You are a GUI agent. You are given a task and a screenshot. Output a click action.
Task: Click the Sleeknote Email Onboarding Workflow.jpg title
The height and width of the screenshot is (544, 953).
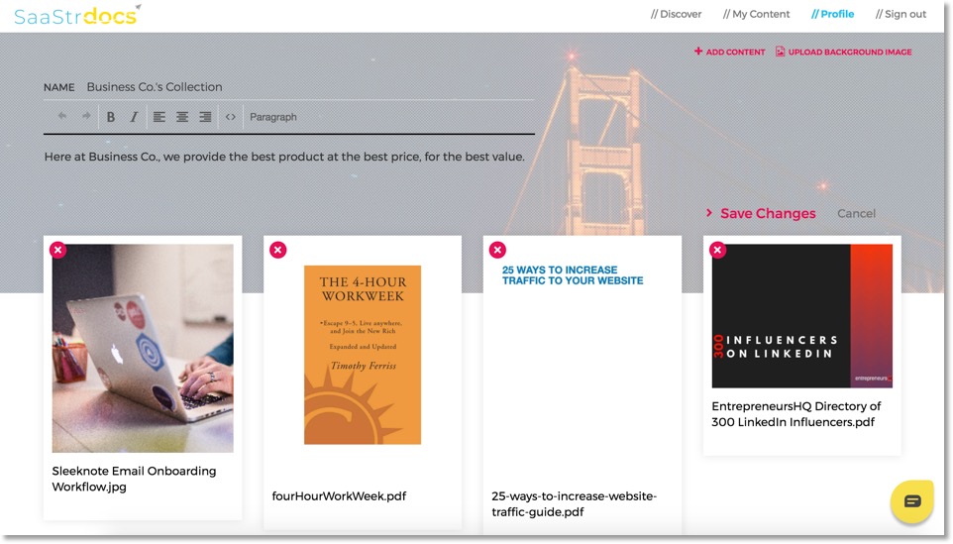134,479
